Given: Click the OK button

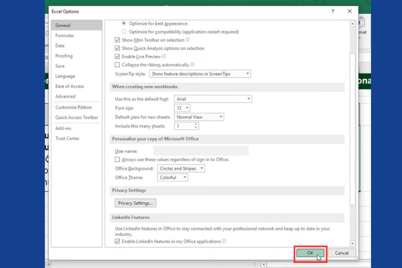Looking at the screenshot, I should click(x=310, y=253).
